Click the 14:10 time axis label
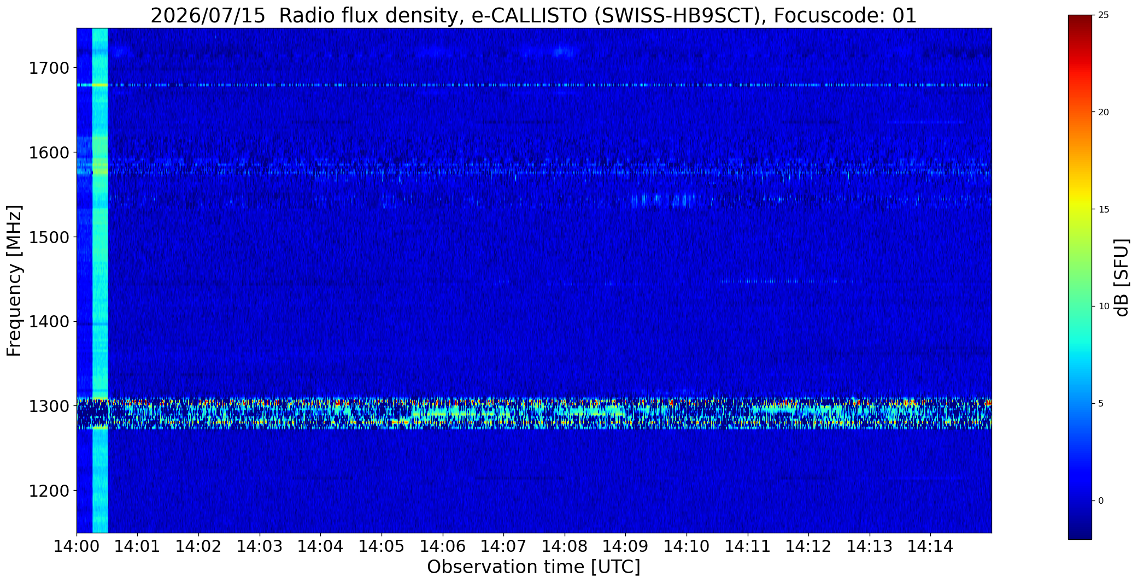Screen dimensions: 1138x583 click(x=687, y=546)
